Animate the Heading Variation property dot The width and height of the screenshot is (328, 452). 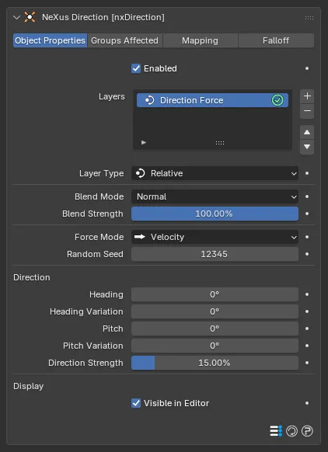(x=307, y=311)
